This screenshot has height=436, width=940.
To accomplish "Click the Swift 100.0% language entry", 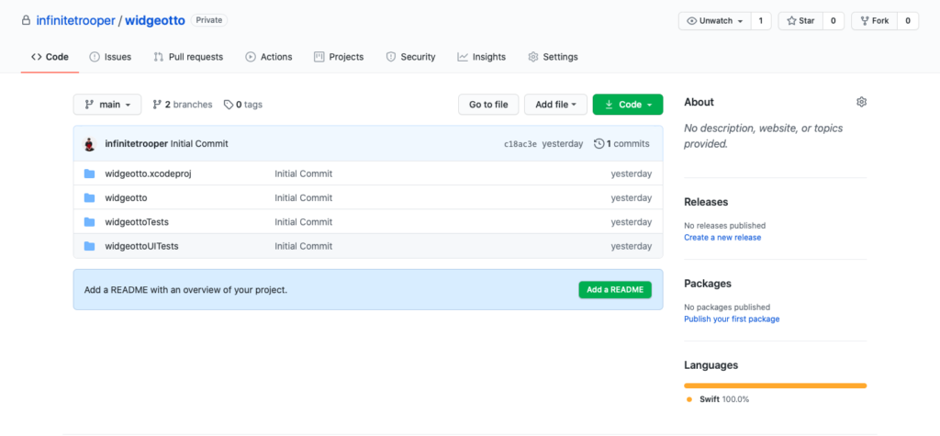I will 717,399.
